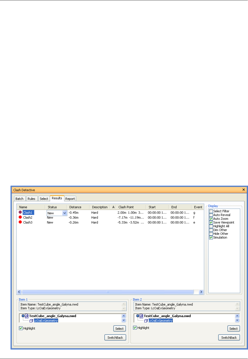Click the Event column header
Viewport: 248px width, 359px height.
[198, 207]
